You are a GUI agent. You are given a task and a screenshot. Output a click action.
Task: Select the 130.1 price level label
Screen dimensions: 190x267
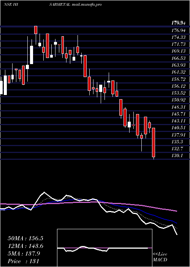point(177,156)
